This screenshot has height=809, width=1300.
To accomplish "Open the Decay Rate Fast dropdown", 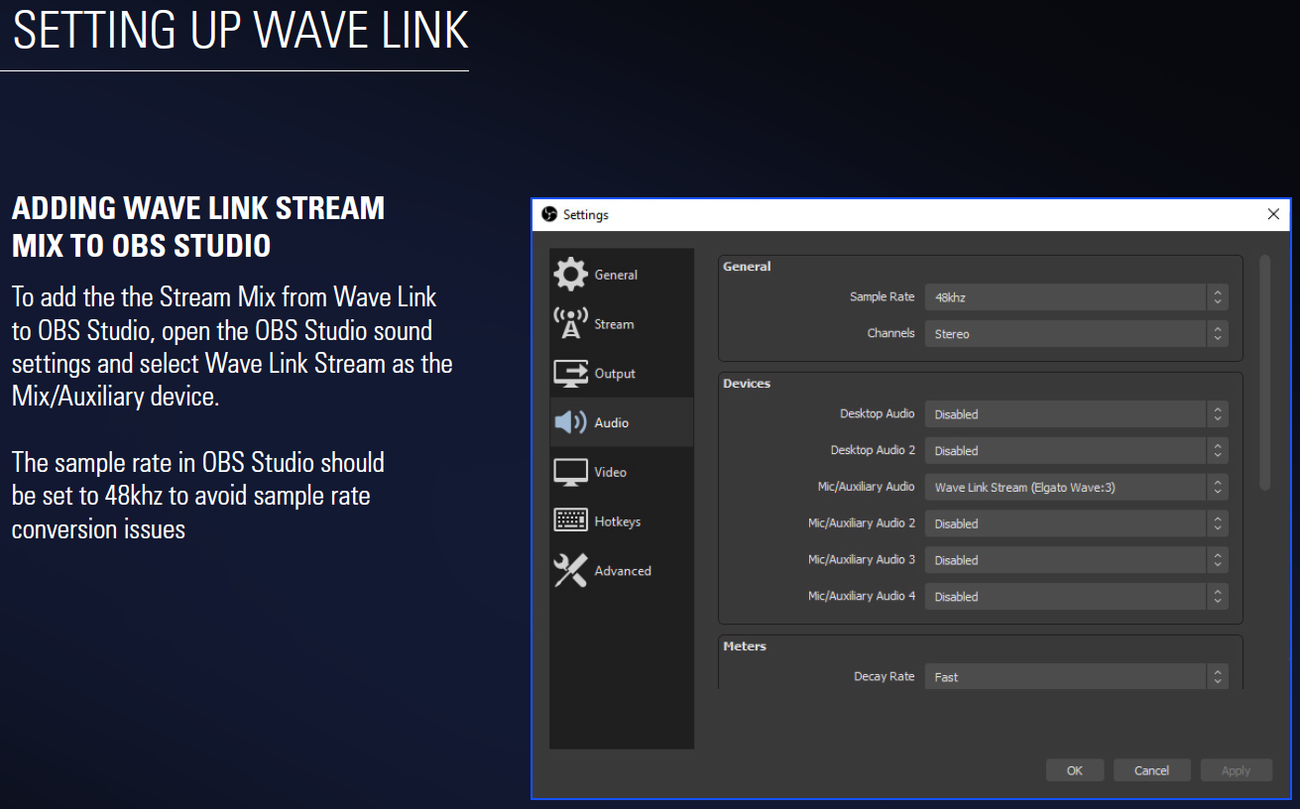I will click(x=1076, y=677).
